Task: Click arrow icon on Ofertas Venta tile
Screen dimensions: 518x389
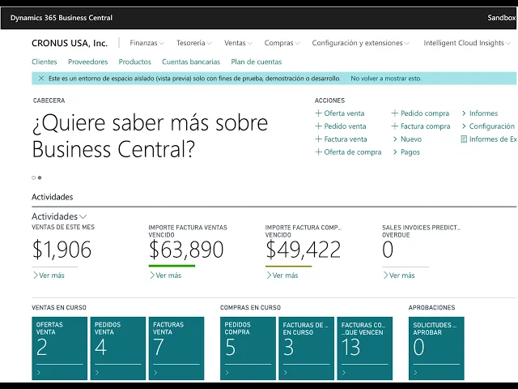Action: coord(39,373)
